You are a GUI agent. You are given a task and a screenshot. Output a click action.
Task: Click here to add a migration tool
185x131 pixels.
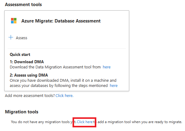tap(85, 122)
